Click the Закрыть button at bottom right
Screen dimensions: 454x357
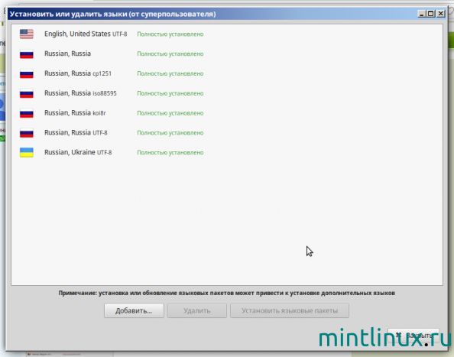click(413, 336)
